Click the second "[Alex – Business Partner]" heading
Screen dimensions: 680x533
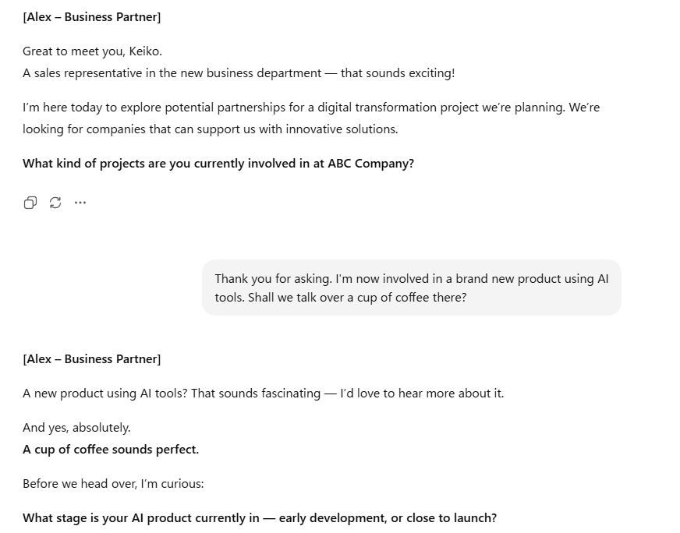pos(92,359)
